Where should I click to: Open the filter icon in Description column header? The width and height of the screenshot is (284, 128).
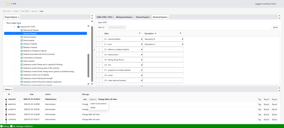pyautogui.click(x=180, y=33)
